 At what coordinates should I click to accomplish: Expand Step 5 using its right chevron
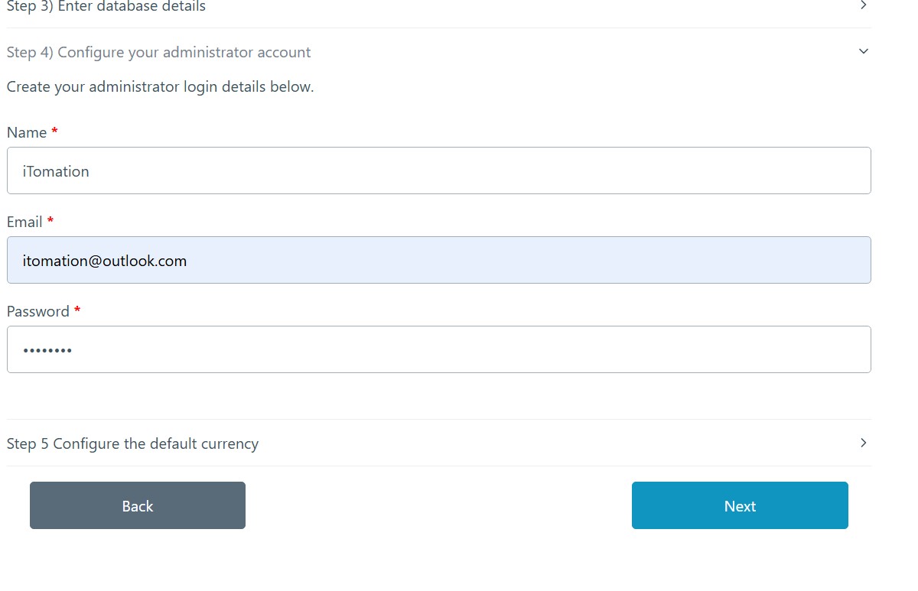(x=864, y=443)
